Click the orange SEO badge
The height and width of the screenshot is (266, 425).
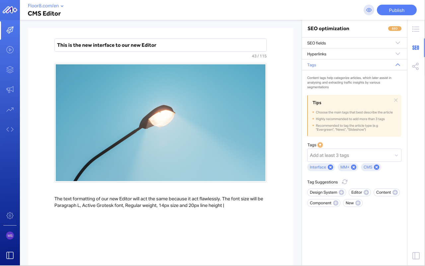pyautogui.click(x=395, y=29)
